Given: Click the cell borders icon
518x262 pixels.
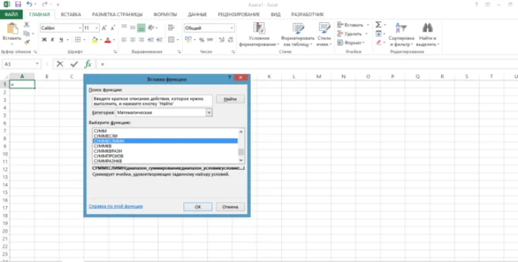Looking at the screenshot, I should [x=78, y=40].
